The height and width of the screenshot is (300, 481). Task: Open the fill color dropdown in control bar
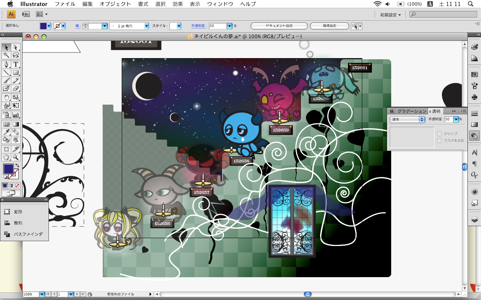[49, 26]
